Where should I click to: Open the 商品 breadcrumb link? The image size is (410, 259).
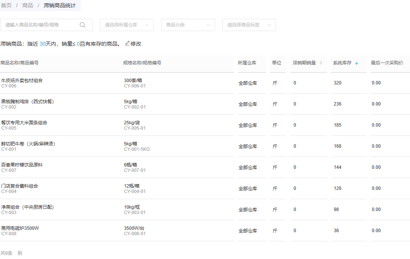28,5
